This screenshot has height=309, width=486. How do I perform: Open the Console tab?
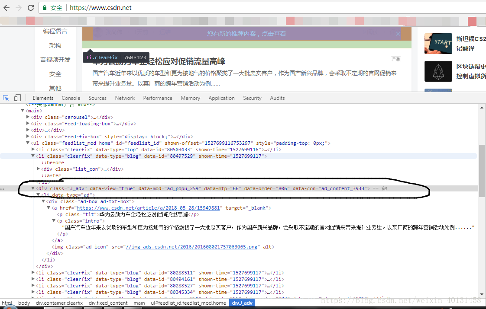71,98
